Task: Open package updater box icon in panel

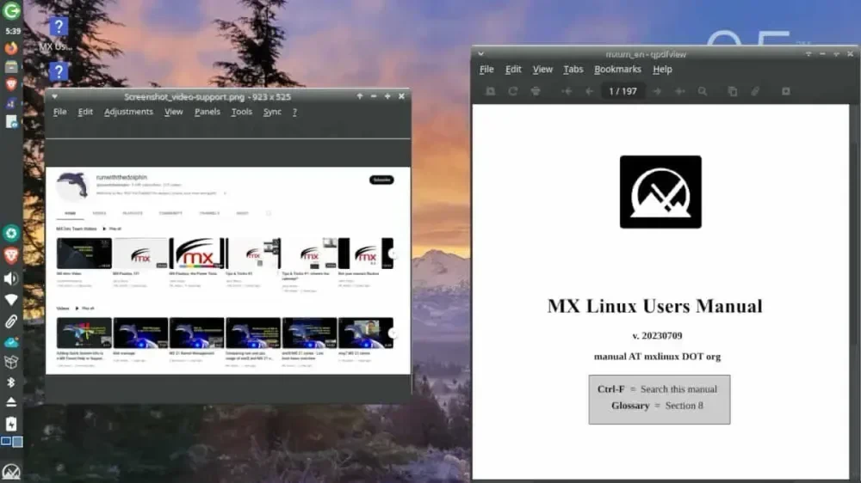Action: coord(11,362)
